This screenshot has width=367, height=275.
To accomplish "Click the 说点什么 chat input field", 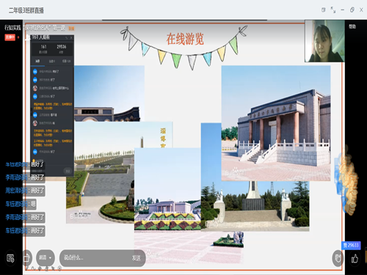I will 95,257.
